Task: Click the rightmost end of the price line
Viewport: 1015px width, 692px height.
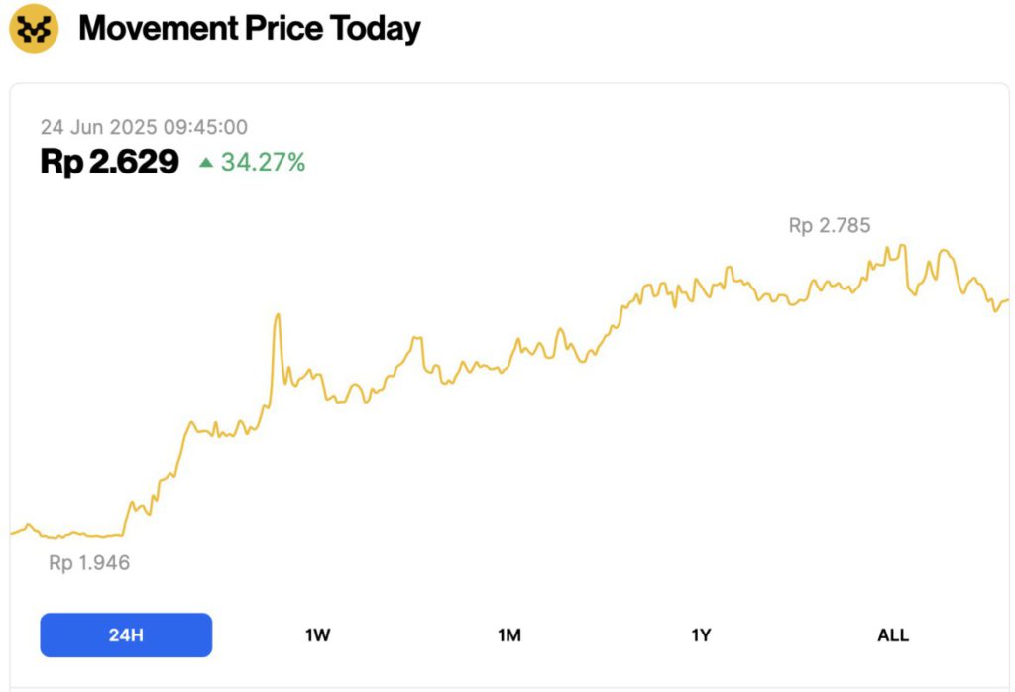Action: click(x=1008, y=299)
